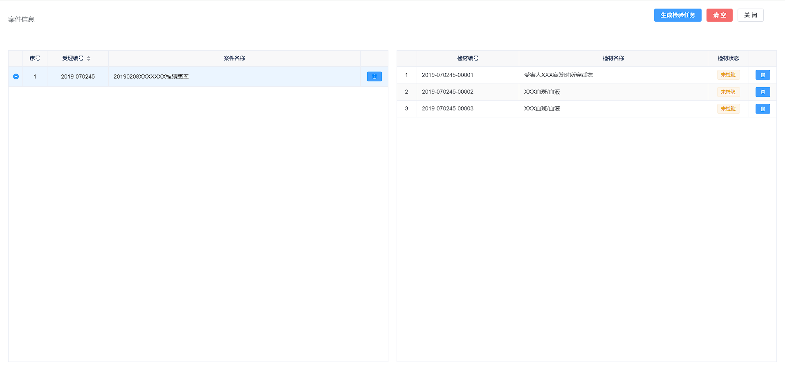Click 未检验 status tag in second sample row

point(728,92)
